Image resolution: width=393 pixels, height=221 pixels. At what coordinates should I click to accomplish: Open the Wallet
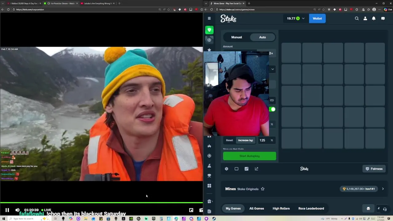tap(317, 18)
